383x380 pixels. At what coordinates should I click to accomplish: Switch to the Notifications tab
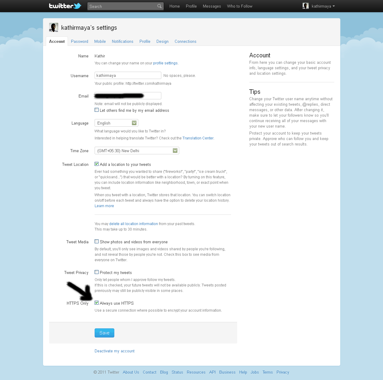click(x=123, y=41)
